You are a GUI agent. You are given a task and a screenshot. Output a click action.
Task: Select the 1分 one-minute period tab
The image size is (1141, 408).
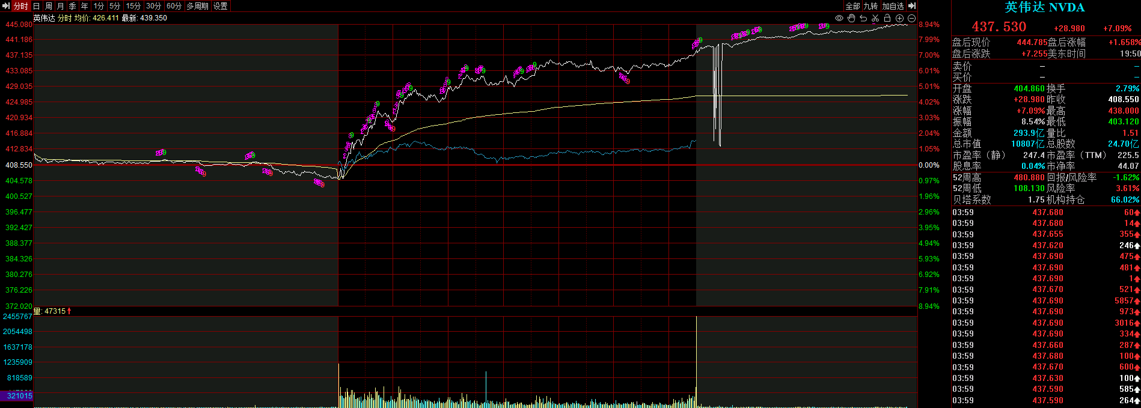(99, 6)
